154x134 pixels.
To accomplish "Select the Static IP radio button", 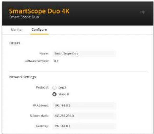I will [54, 94].
